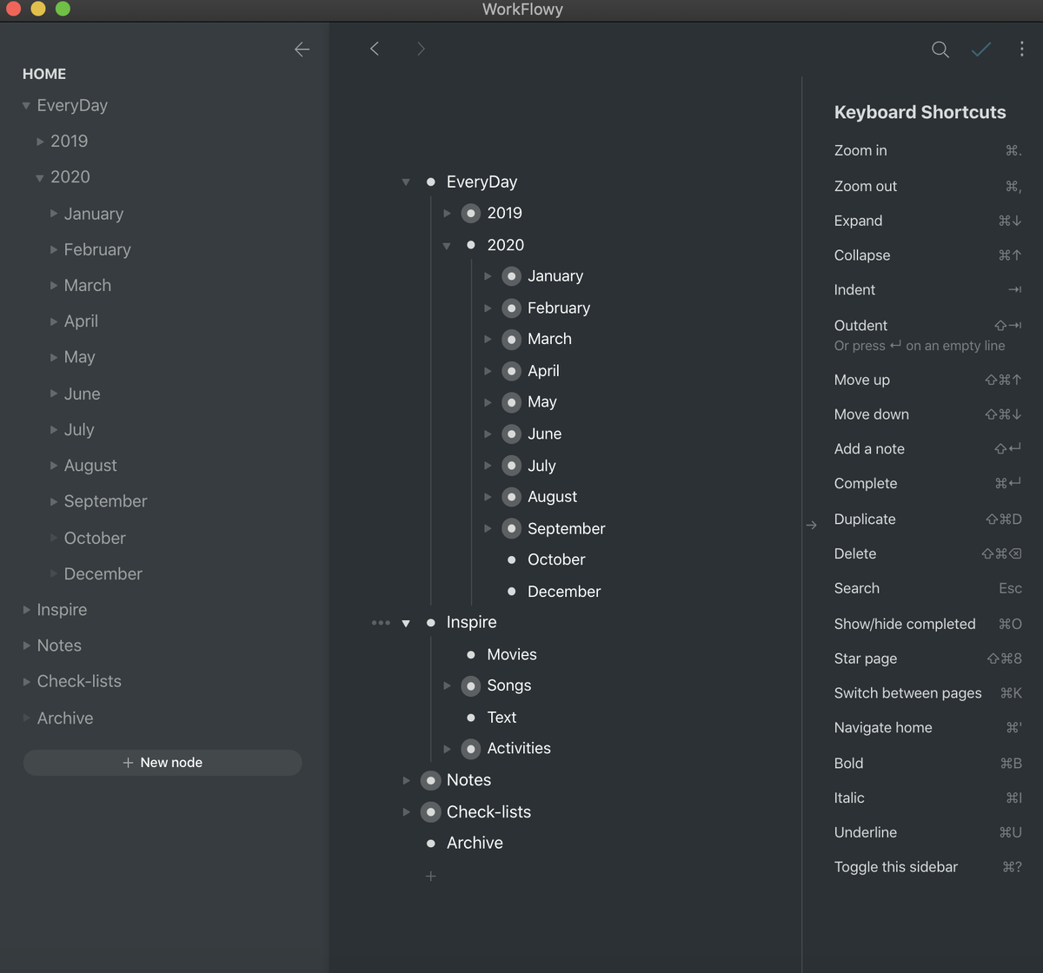Zoom into the Check-lists bullet

coord(431,811)
